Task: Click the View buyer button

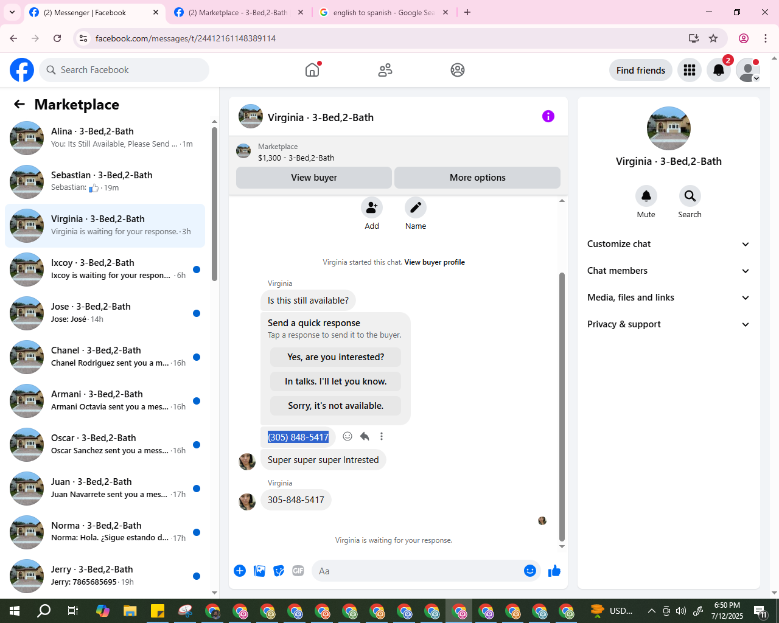Action: click(314, 178)
